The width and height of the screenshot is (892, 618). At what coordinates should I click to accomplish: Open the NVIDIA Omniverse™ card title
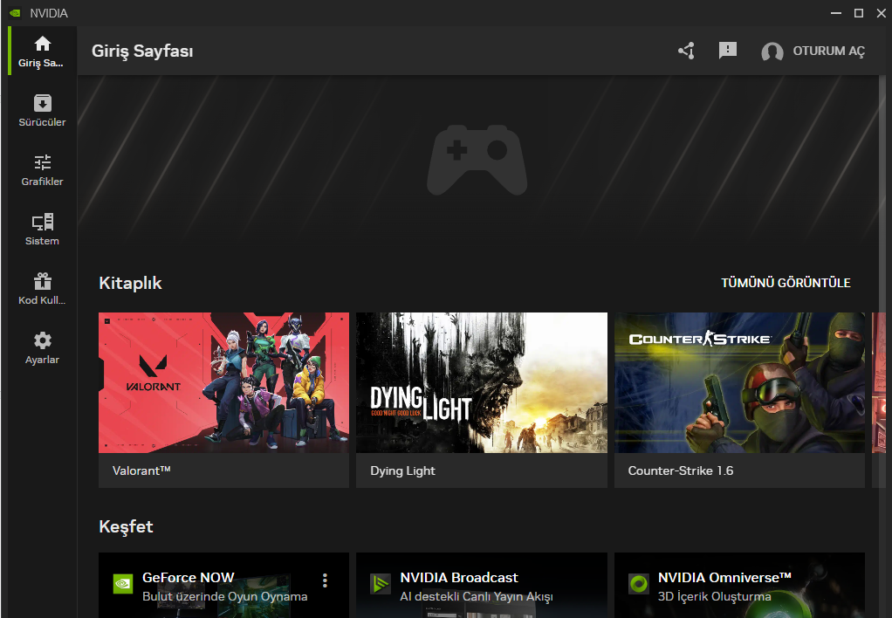click(724, 578)
